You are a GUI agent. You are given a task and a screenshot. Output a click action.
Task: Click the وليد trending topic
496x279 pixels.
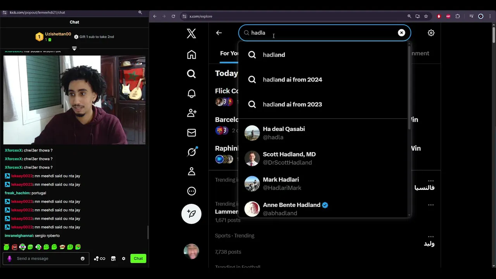coord(429,244)
